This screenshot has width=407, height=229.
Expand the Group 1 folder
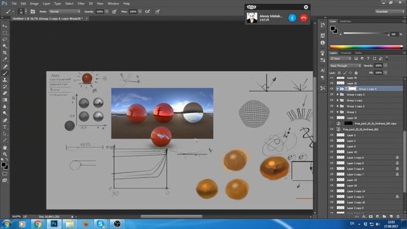tap(338, 112)
